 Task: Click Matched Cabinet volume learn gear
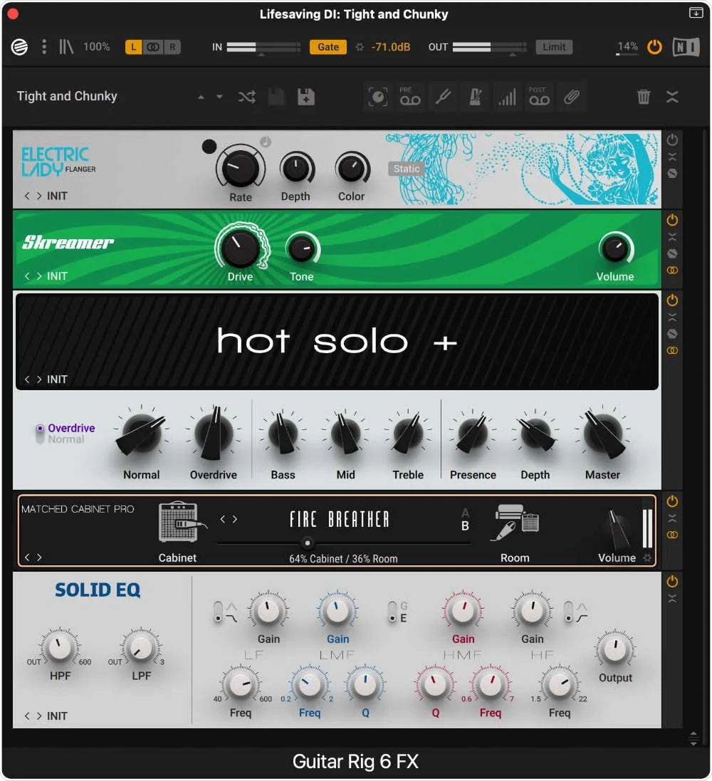[x=648, y=558]
